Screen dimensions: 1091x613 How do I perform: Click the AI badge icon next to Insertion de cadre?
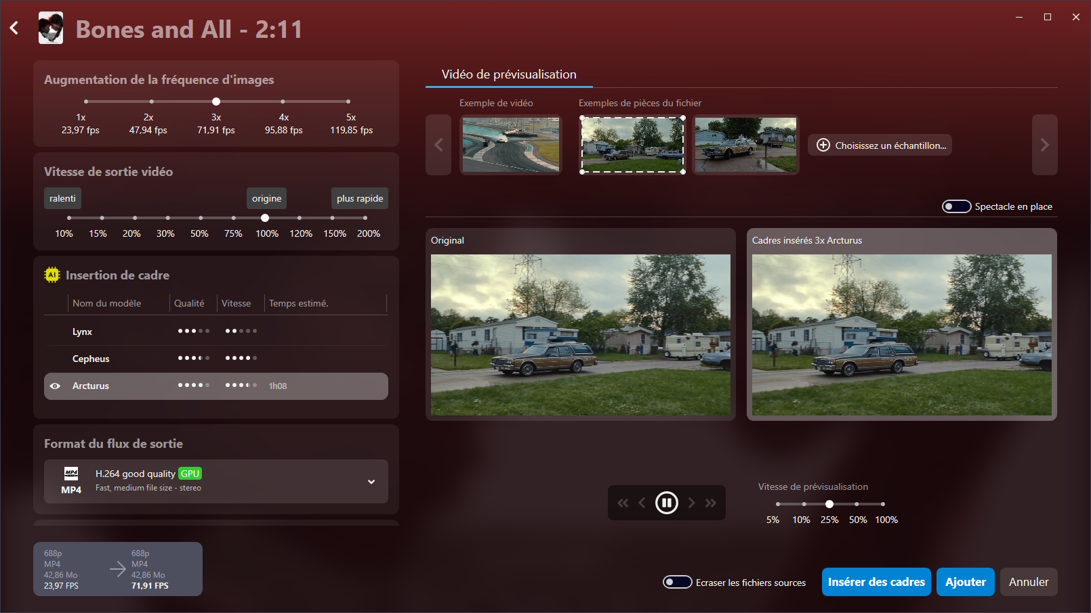pos(52,275)
